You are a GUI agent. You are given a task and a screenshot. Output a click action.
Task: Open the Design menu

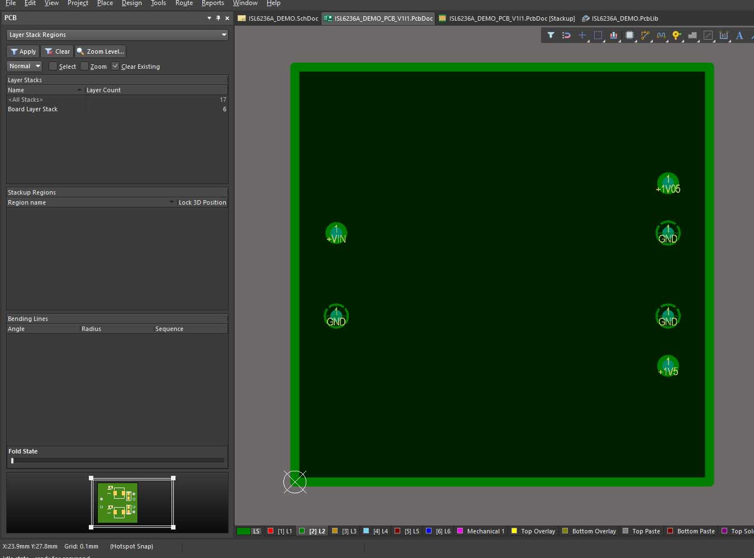(x=131, y=3)
